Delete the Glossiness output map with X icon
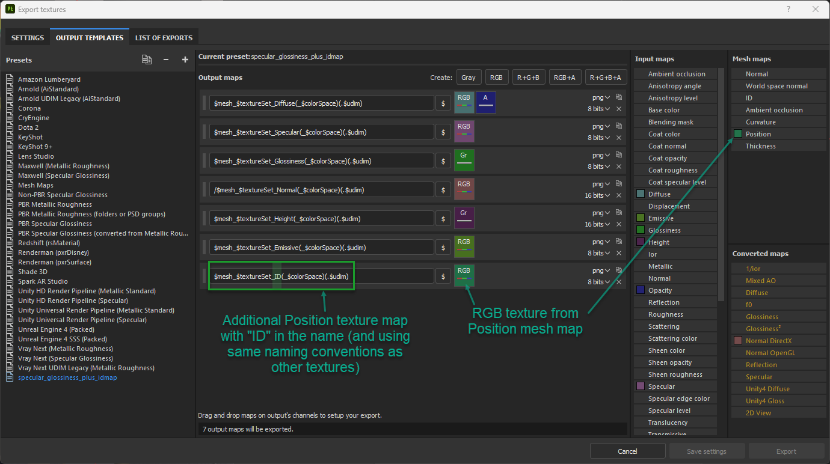 [x=619, y=166]
